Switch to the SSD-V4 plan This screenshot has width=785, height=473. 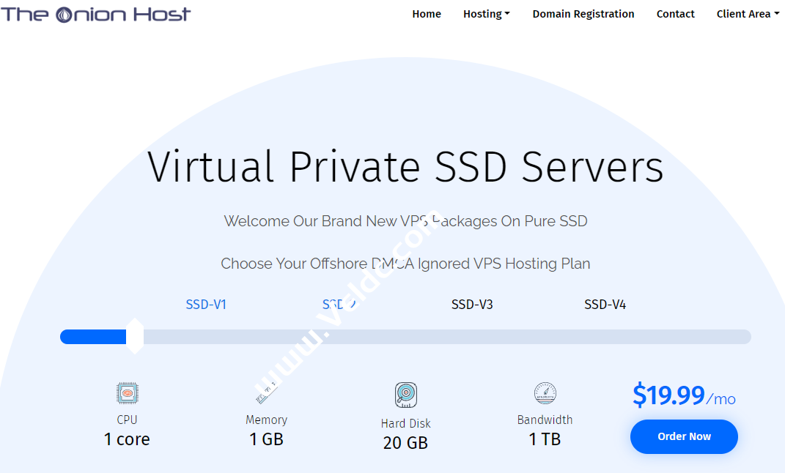click(605, 304)
